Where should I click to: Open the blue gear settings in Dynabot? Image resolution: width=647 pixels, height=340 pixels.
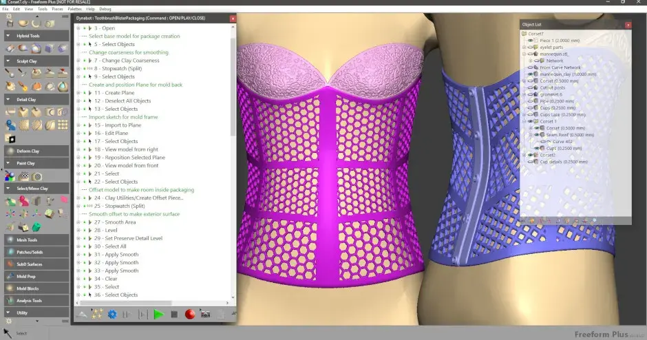point(112,315)
